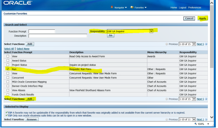Click the Cancel button

pos(189,18)
